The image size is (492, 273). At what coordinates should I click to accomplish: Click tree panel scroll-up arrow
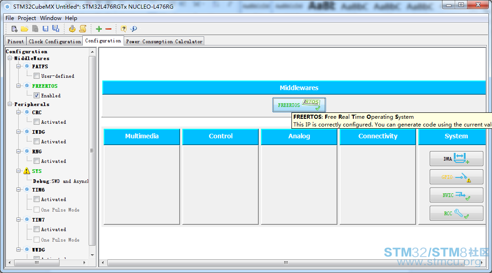point(92,51)
